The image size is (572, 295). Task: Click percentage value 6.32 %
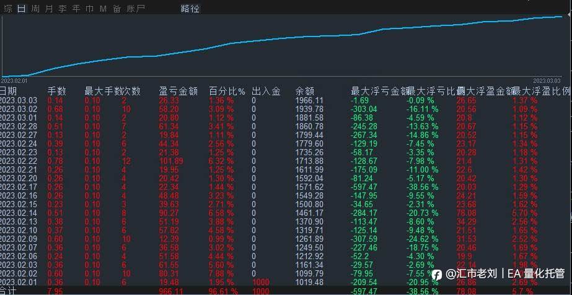pyautogui.click(x=221, y=161)
